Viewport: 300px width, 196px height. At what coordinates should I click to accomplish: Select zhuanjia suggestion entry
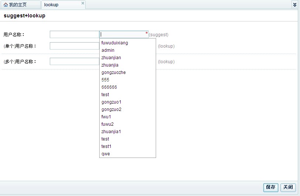(128, 65)
